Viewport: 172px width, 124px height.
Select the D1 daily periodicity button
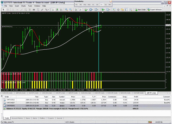101,5
